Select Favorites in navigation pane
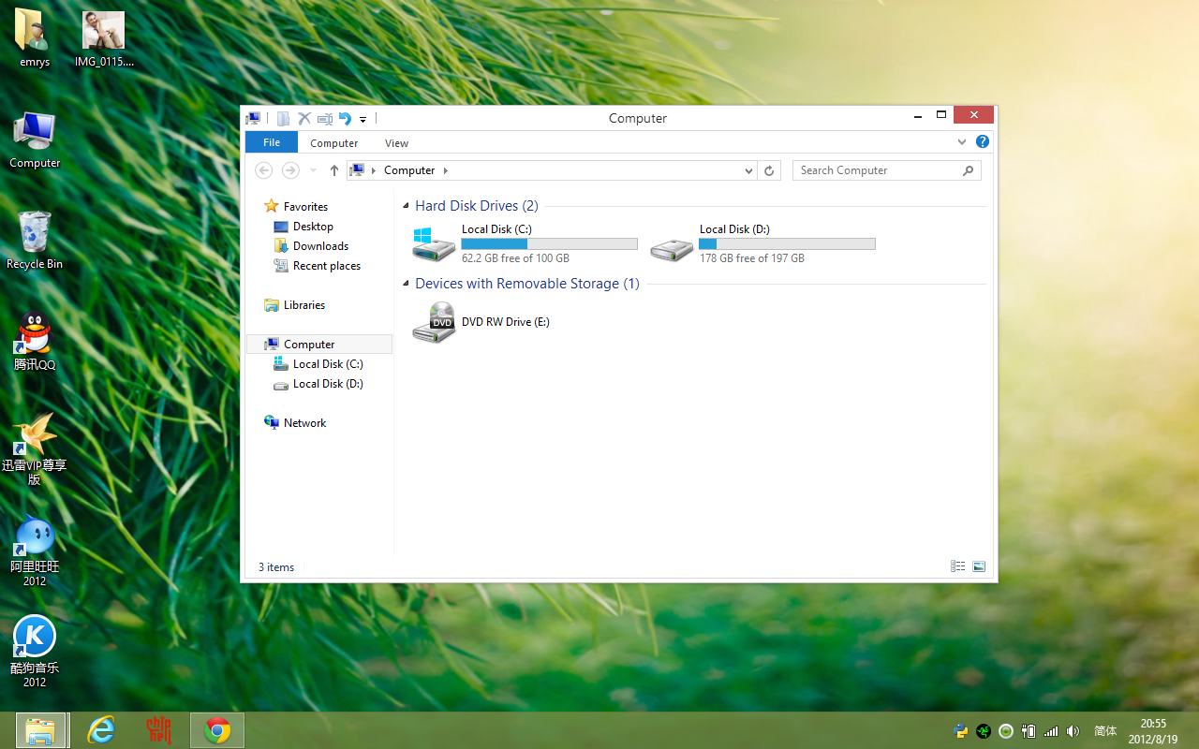The image size is (1199, 749). tap(296, 207)
